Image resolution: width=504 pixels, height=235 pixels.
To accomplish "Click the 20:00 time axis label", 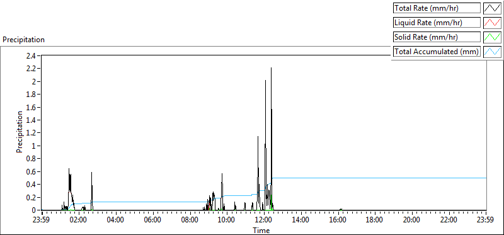I will (412, 221).
